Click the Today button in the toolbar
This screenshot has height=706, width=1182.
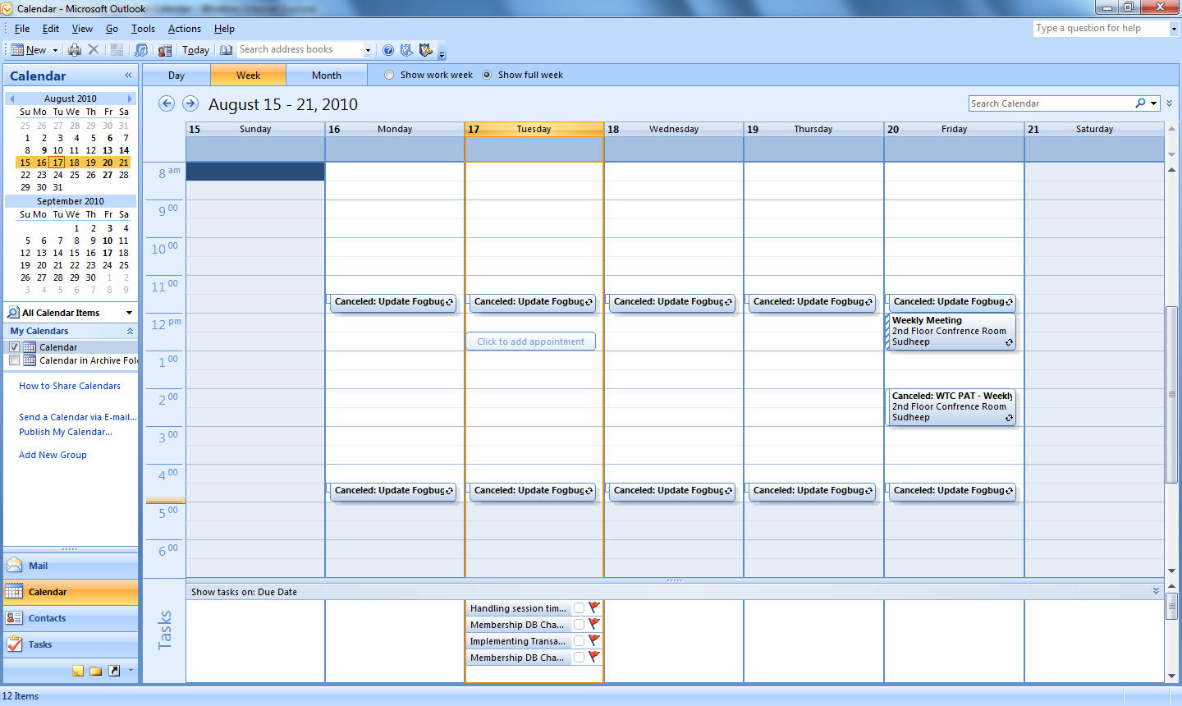pos(195,50)
